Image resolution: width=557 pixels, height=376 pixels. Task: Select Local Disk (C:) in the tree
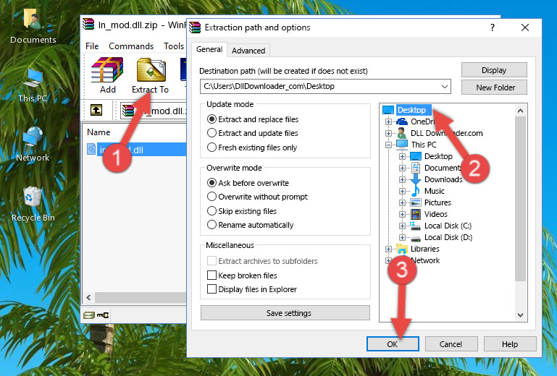coord(448,226)
